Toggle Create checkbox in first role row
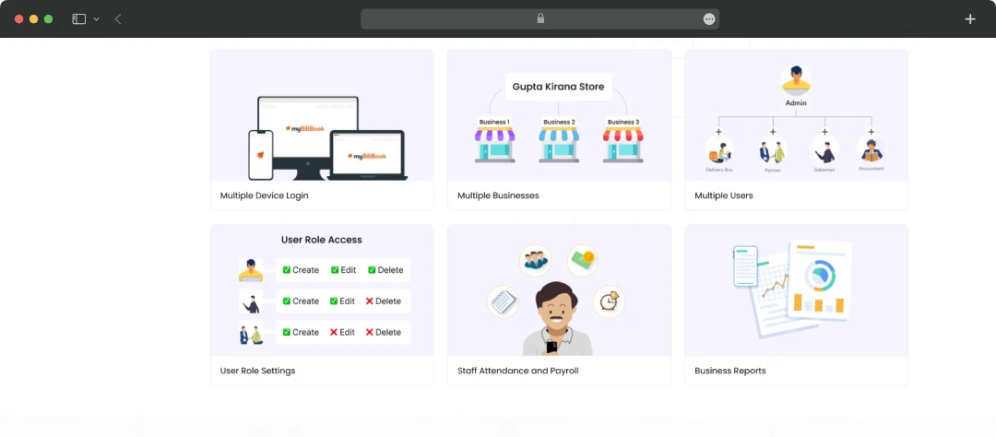The image size is (996, 437). coord(287,270)
